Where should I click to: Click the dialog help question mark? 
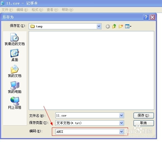(146, 17)
